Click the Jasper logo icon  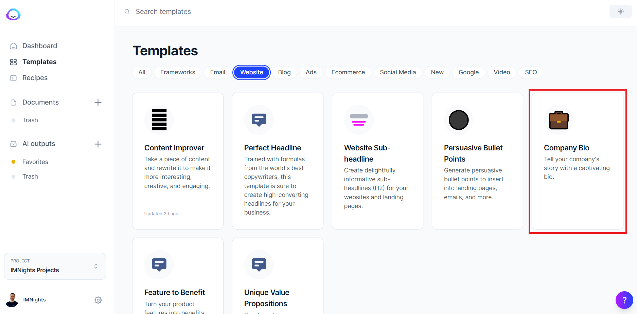click(13, 14)
